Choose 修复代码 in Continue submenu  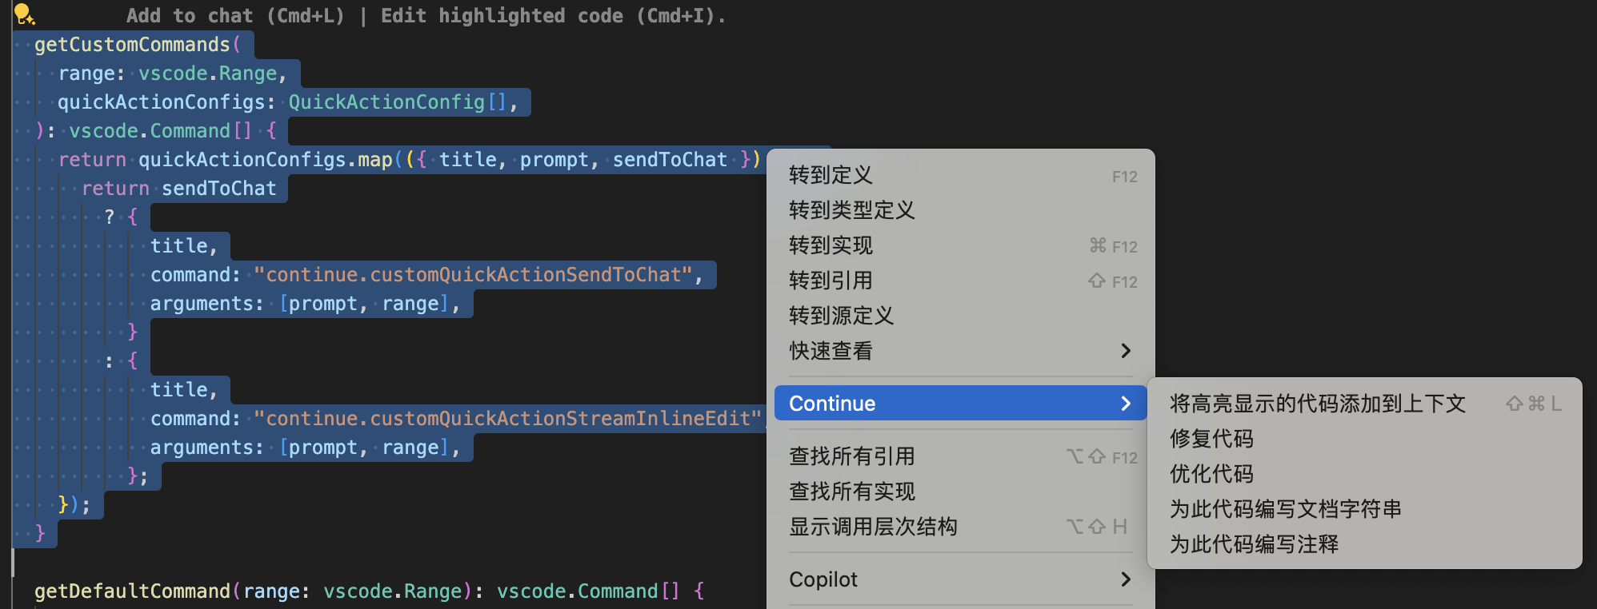pos(1211,439)
